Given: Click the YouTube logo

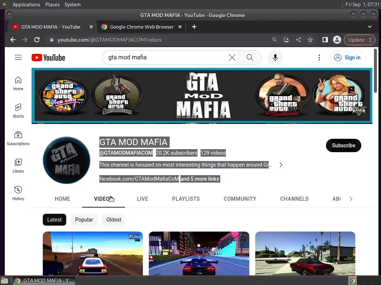Looking at the screenshot, I should [x=48, y=58].
